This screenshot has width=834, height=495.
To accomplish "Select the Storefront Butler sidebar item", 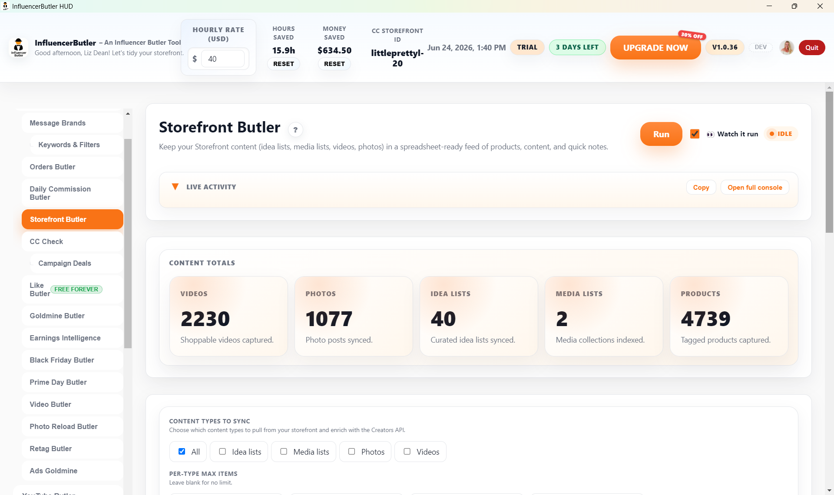I will coord(72,219).
